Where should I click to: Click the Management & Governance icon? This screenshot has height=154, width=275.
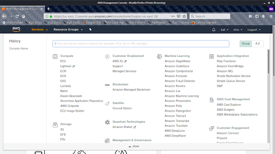click(107, 141)
